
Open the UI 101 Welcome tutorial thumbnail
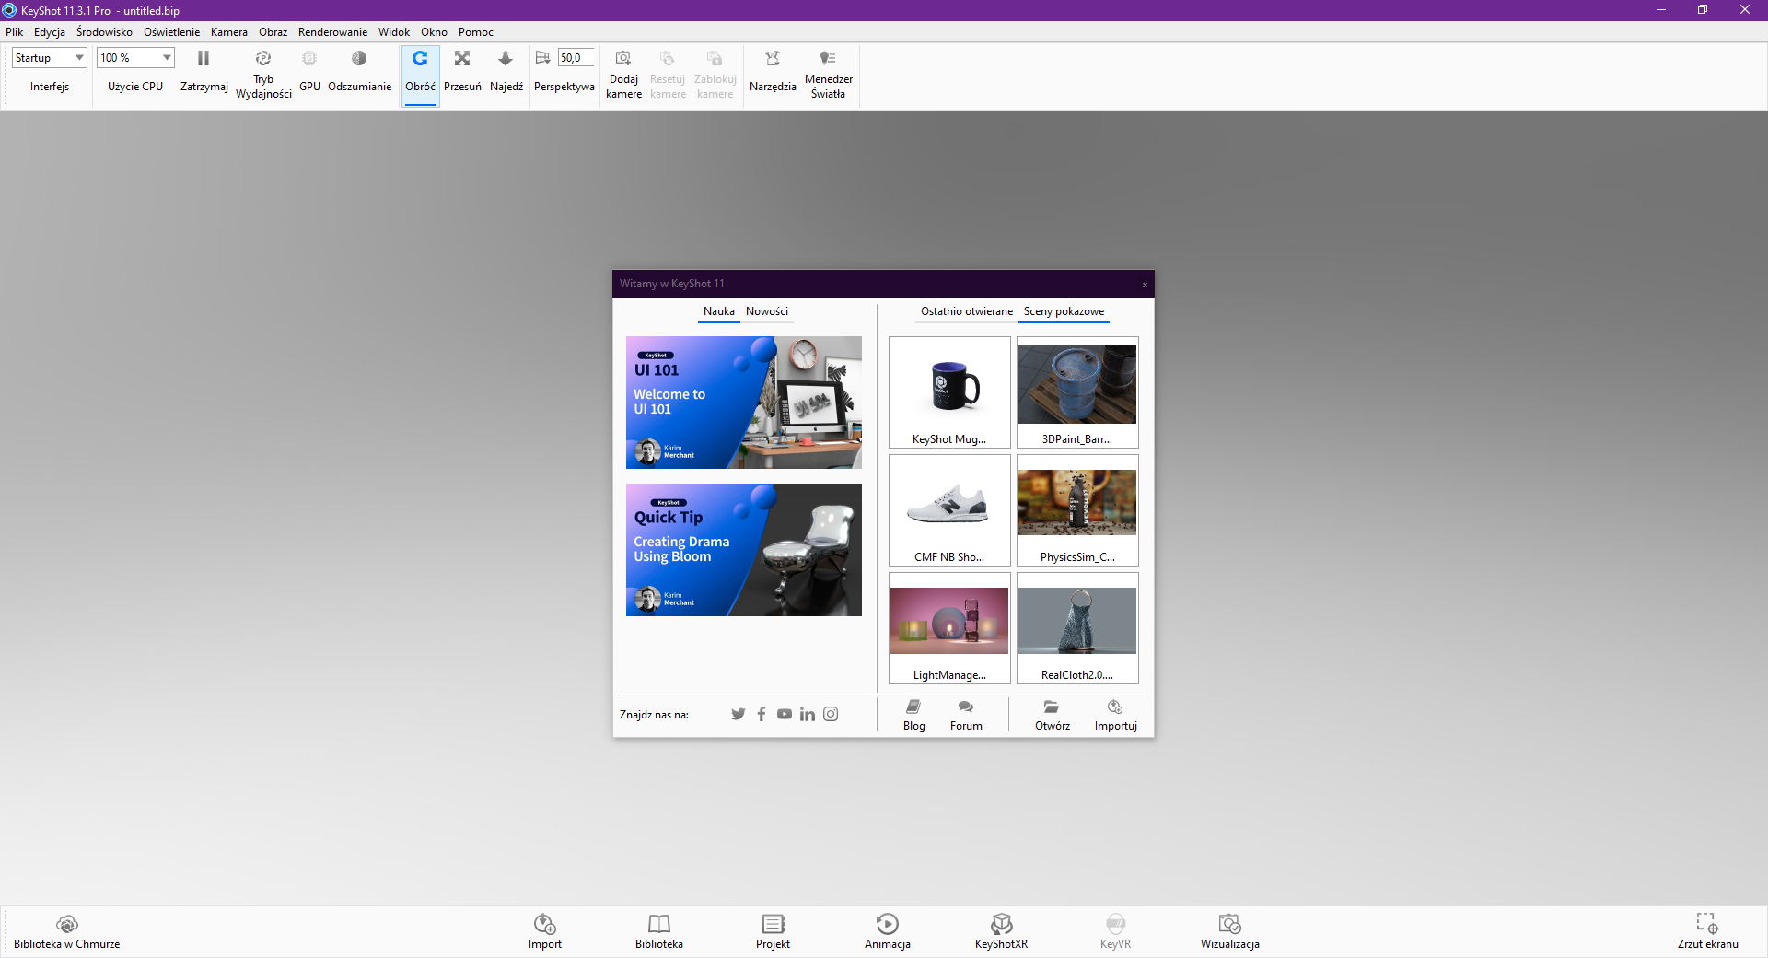744,403
